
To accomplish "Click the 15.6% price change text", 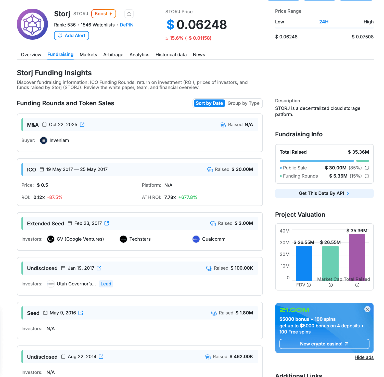I will click(176, 38).
